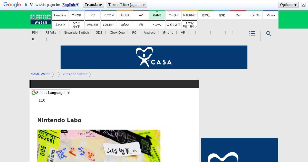Open the VR tab in second row
This screenshot has width=308, height=162.
pos(141,25)
